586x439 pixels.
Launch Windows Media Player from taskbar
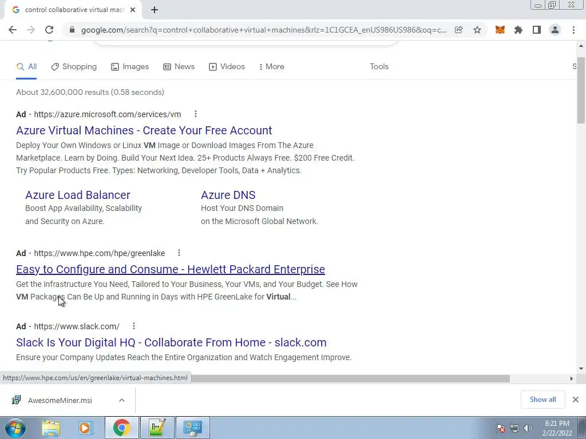pos(85,428)
